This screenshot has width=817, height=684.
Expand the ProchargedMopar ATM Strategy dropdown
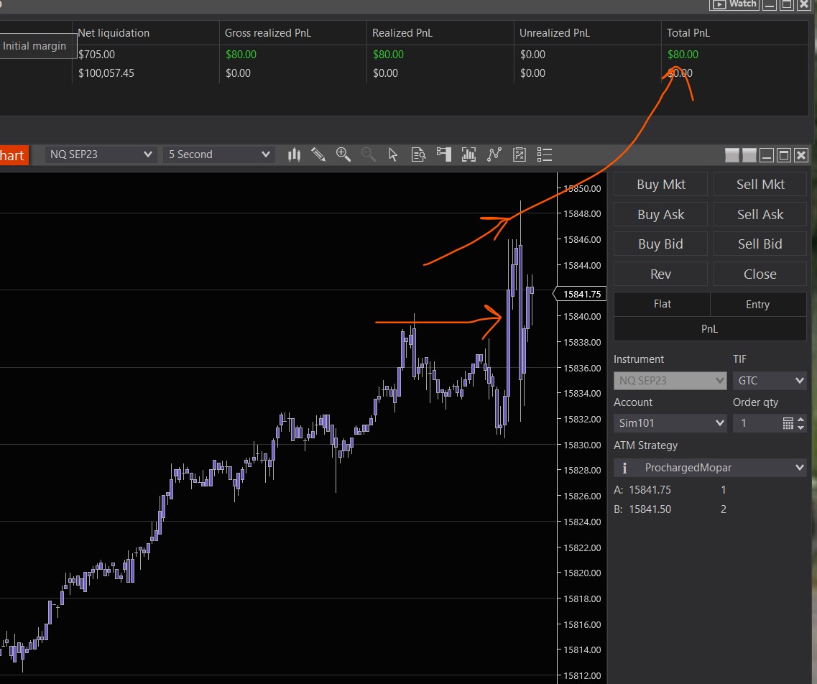click(710, 468)
